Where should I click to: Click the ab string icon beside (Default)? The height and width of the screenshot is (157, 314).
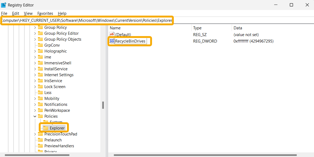coord(112,34)
